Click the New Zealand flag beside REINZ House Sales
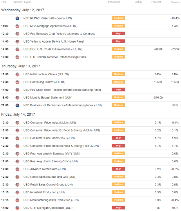Image resolution: width=181 pixels, height=211 pixels. [x=17, y=18]
